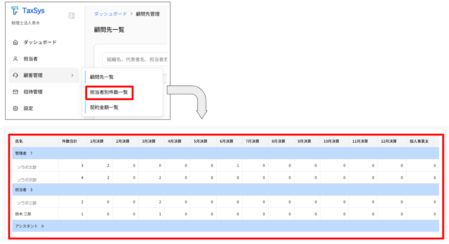Screen dimensions: 449x244
Task: Focus the 組織名、代表者名 search field
Action: click(x=135, y=59)
